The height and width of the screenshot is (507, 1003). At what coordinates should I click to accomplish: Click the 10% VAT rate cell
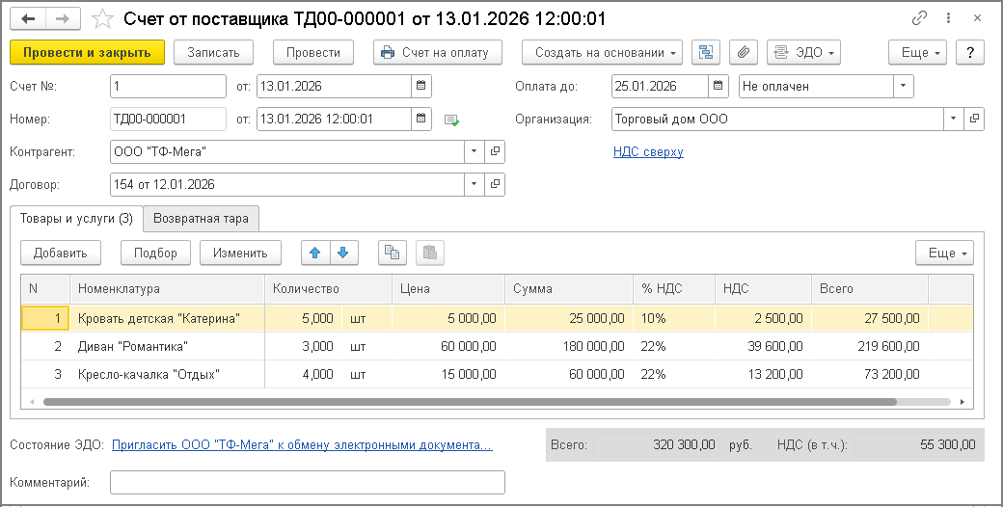674,318
